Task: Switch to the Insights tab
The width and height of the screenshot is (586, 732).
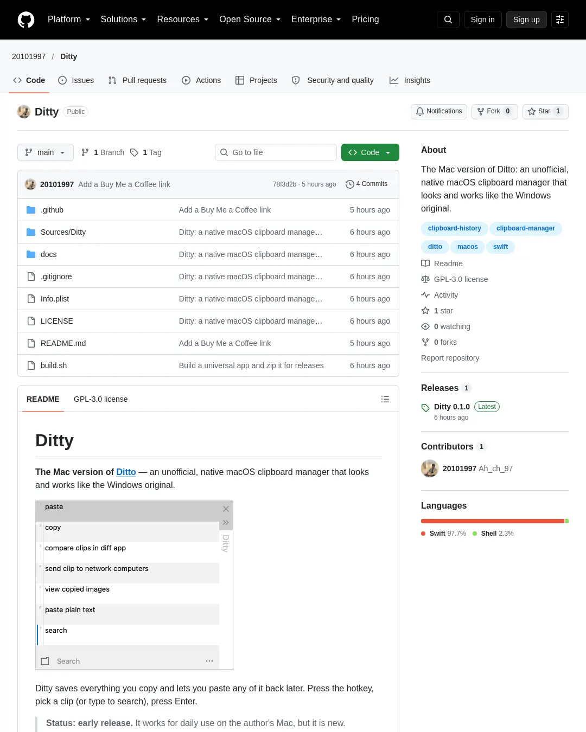Action: point(410,80)
